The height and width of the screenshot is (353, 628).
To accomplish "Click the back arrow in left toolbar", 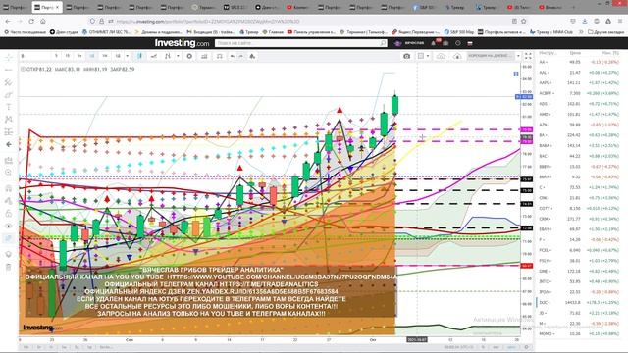I will click(9, 144).
